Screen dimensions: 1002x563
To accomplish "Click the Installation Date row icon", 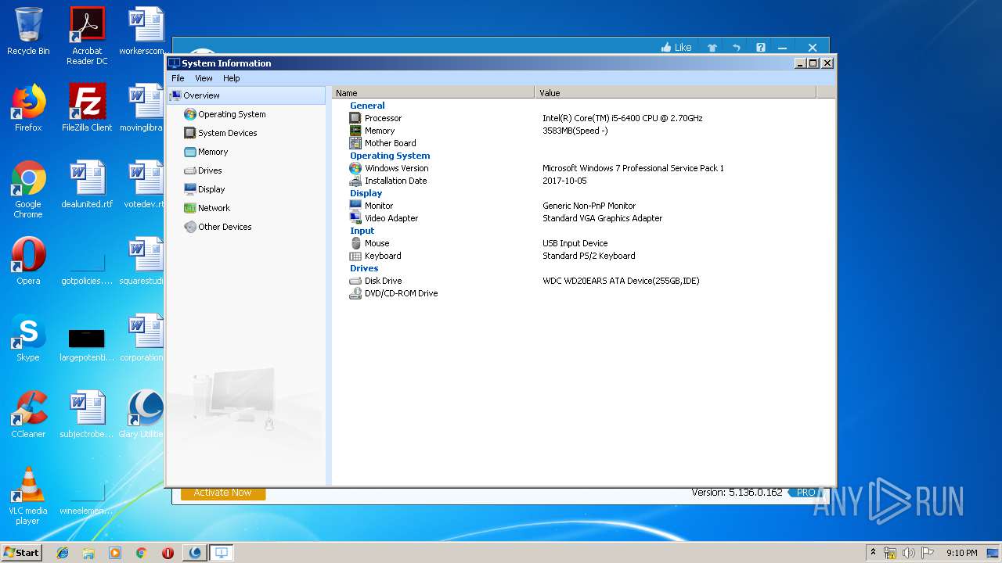I will 355,181.
